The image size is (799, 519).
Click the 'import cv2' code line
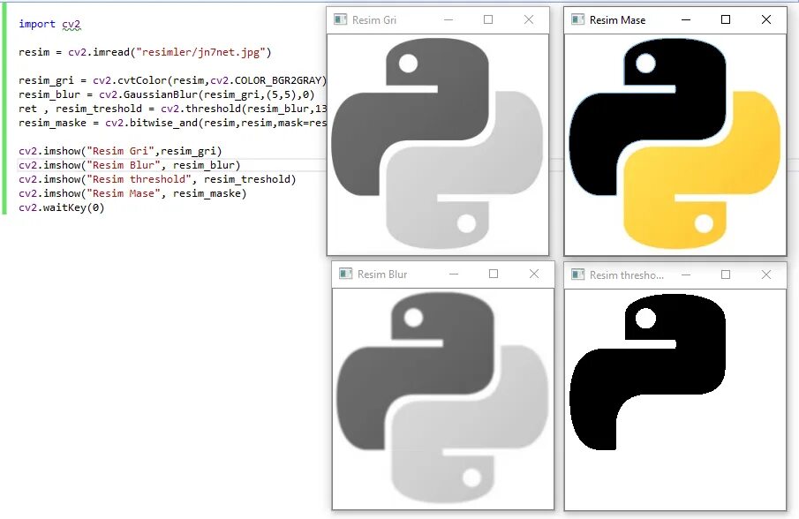pyautogui.click(x=49, y=24)
